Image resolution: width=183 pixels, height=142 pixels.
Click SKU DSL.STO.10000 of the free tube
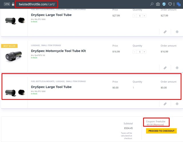[x=38, y=91]
